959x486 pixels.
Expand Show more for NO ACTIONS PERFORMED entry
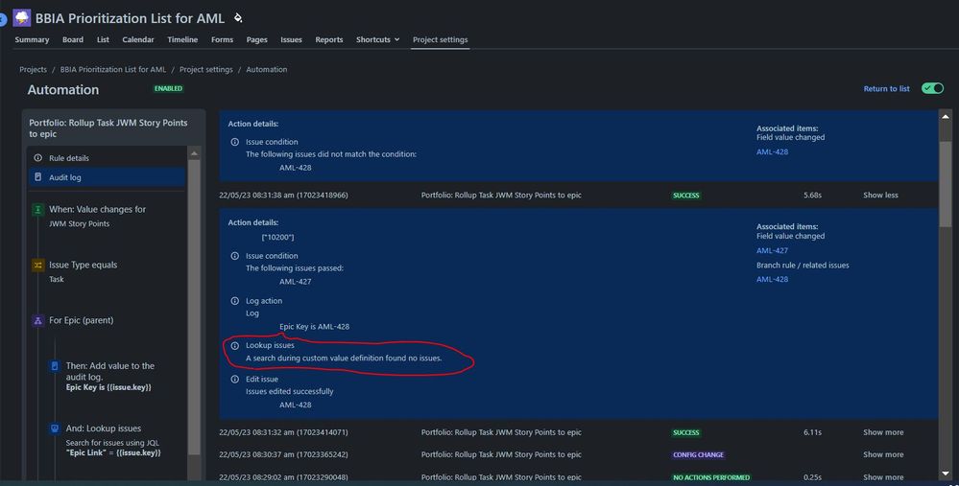coord(882,477)
